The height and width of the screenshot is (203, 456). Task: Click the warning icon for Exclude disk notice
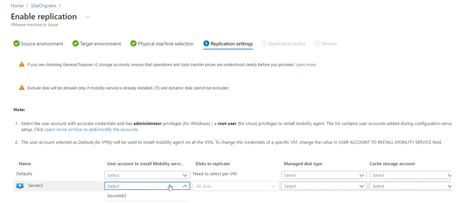point(22,87)
